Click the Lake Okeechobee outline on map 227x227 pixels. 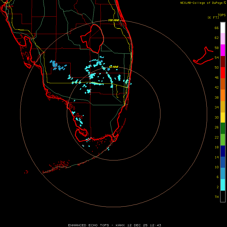pos(92,39)
